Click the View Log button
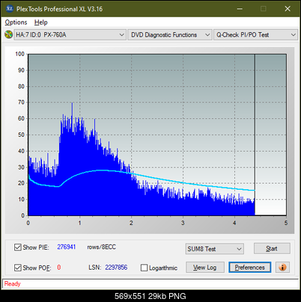 [205, 268]
